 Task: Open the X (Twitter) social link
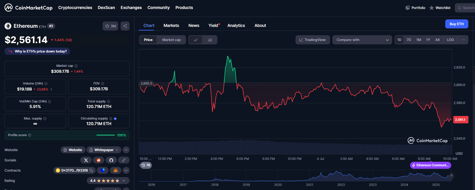pyautogui.click(x=86, y=160)
